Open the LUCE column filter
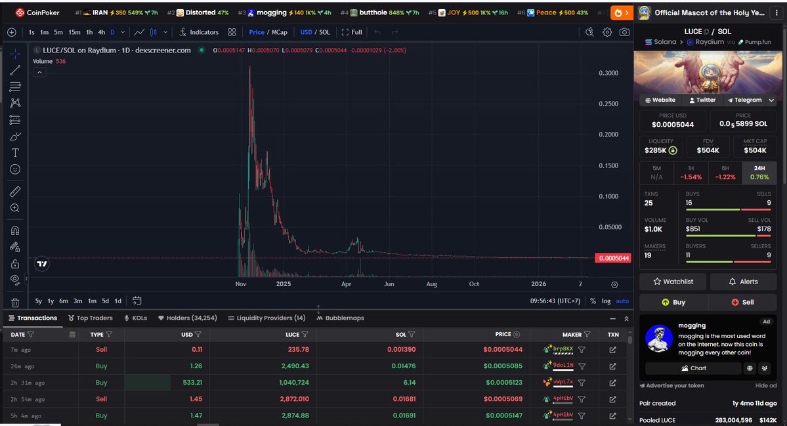 pyautogui.click(x=305, y=335)
